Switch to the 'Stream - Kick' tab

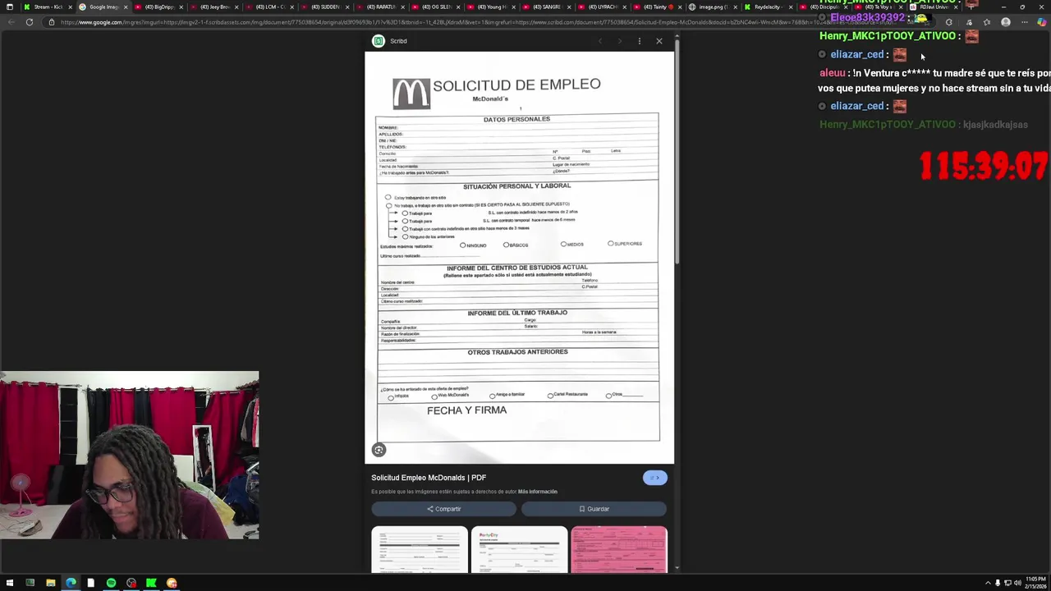(48, 7)
